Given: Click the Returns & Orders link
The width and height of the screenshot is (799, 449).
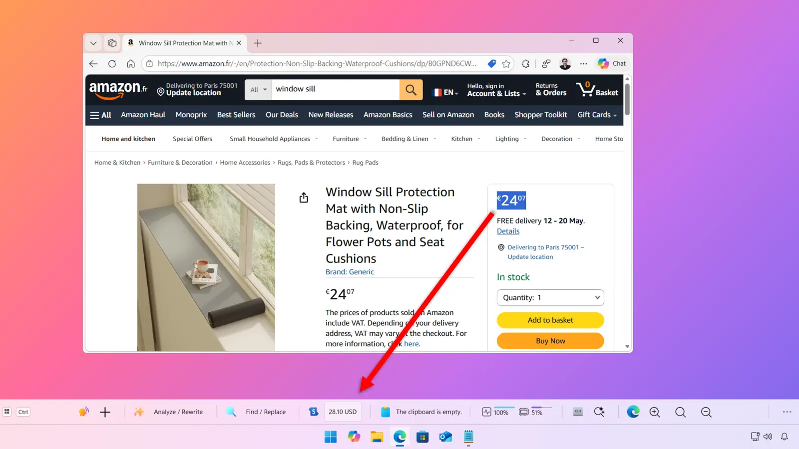Looking at the screenshot, I should pyautogui.click(x=551, y=90).
